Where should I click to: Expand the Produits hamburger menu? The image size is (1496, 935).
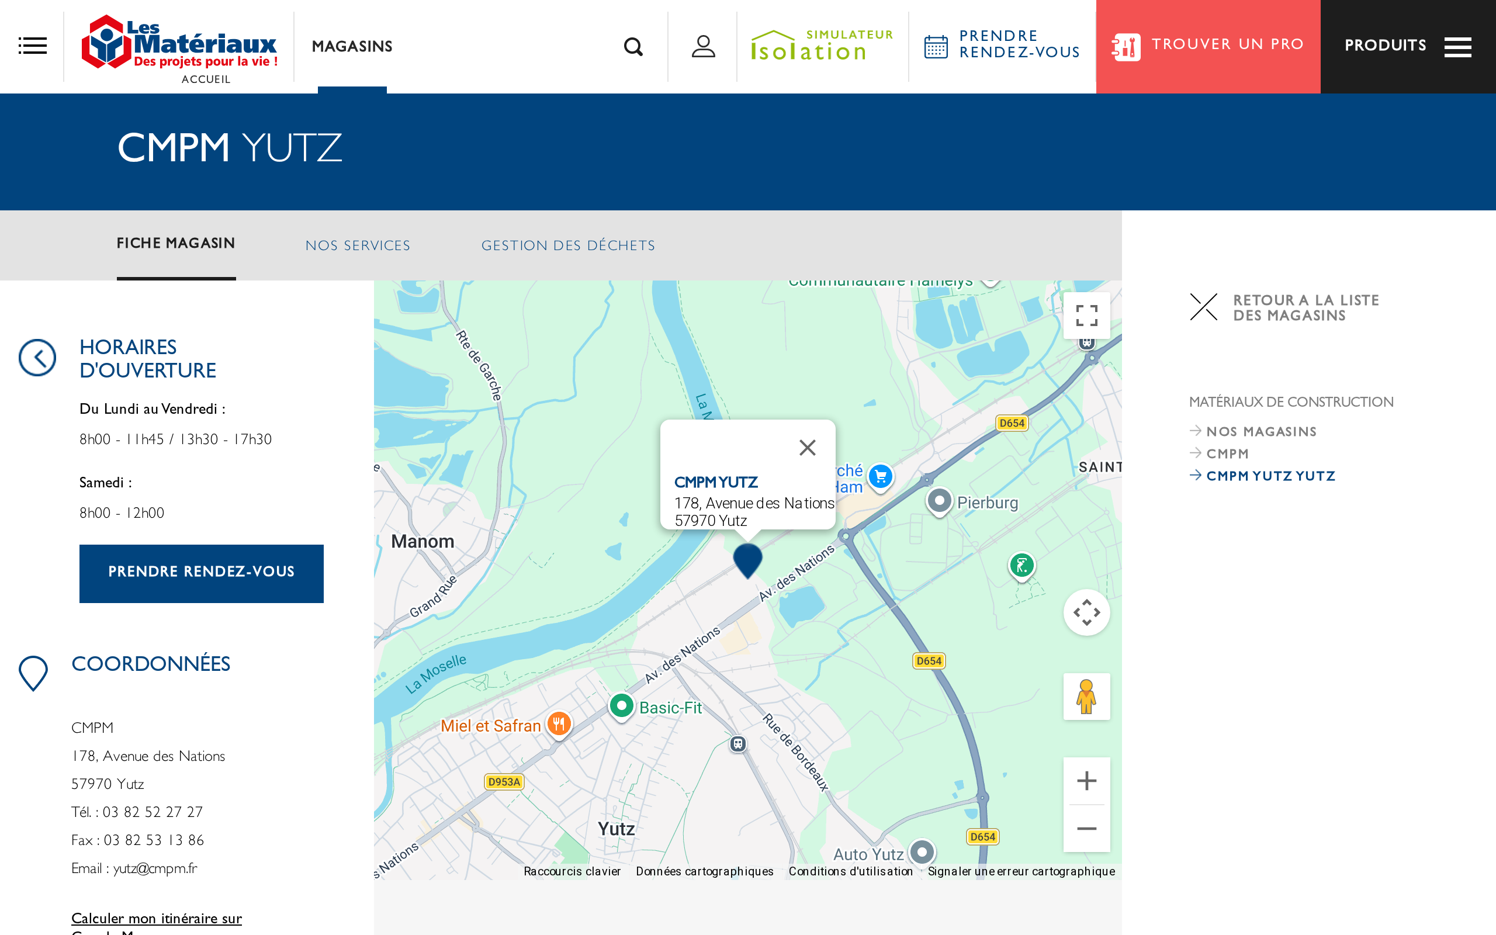point(1457,47)
